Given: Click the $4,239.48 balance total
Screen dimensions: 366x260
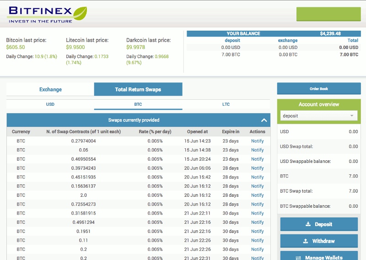Looking at the screenshot, I should (x=330, y=33).
